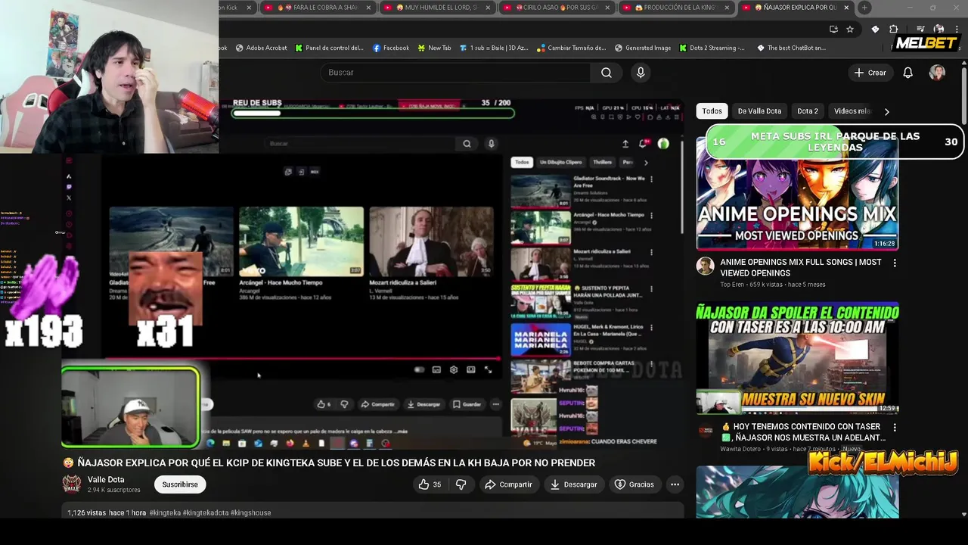Dislike the Ñajasor video

pos(461,484)
